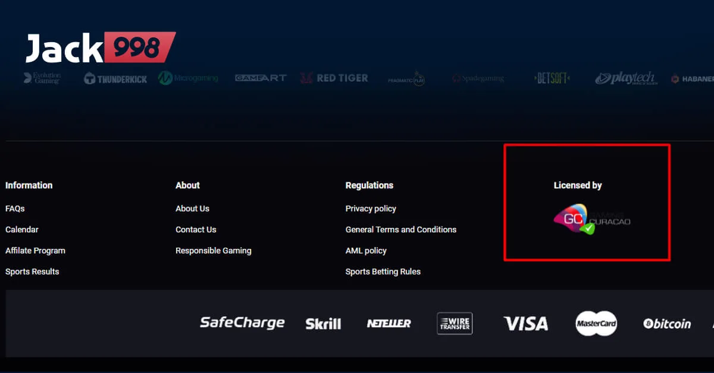The image size is (714, 373).
Task: Open Responsible Gaming page
Action: tap(214, 251)
